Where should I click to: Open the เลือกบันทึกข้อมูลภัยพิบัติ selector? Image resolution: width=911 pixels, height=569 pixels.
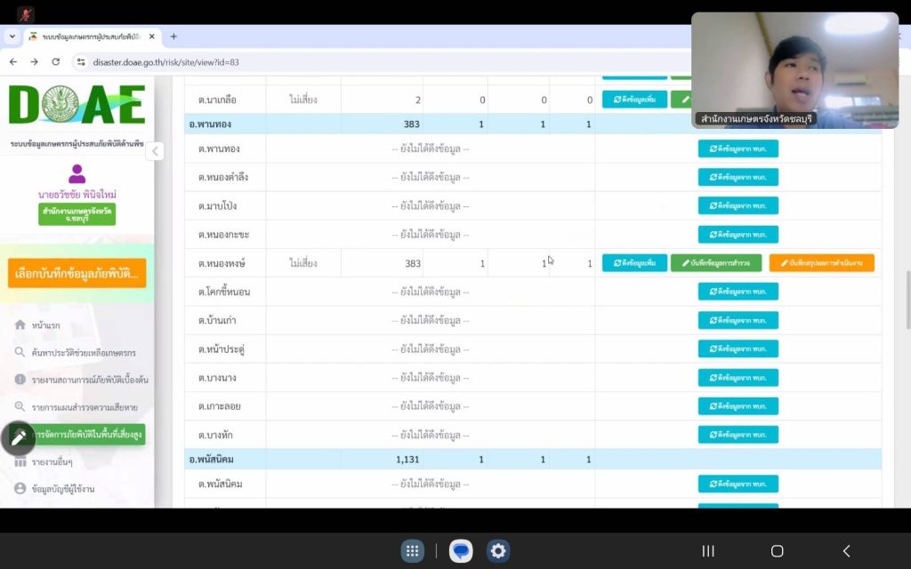click(x=77, y=273)
